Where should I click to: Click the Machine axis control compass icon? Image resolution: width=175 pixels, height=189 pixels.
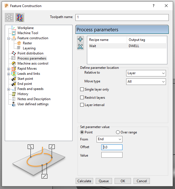tap(14, 63)
